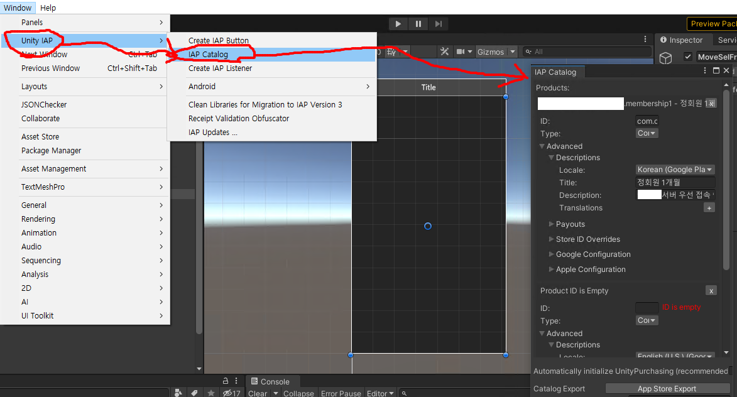Click the App Store Export button

pos(667,389)
